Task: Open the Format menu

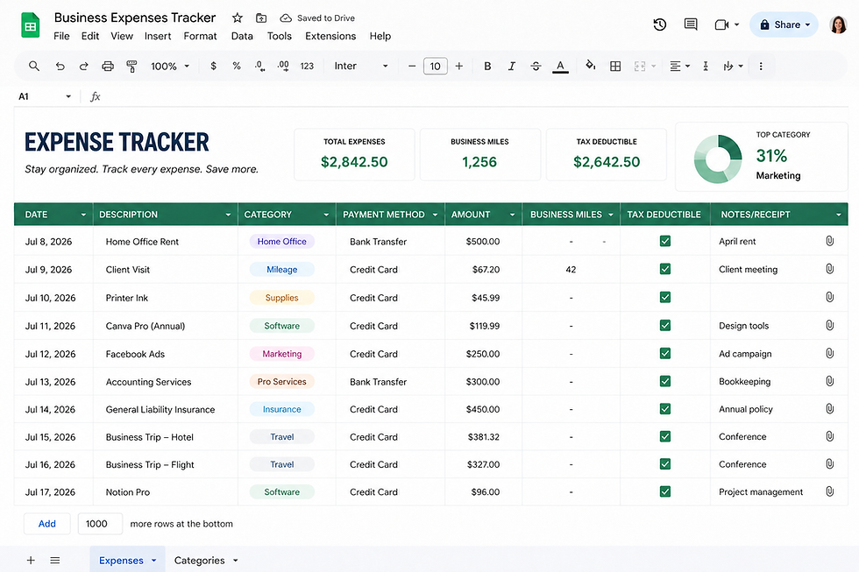Action: coord(200,36)
